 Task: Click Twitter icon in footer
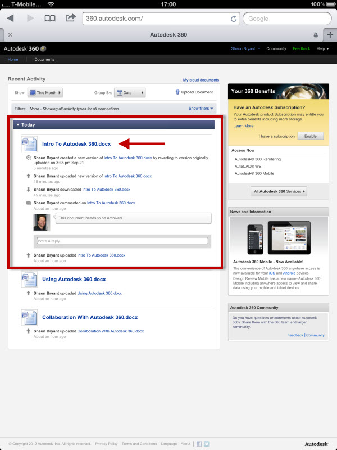[206, 444]
